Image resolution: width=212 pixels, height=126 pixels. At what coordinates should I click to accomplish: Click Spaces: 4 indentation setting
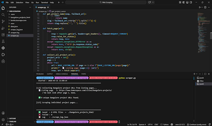142,124
